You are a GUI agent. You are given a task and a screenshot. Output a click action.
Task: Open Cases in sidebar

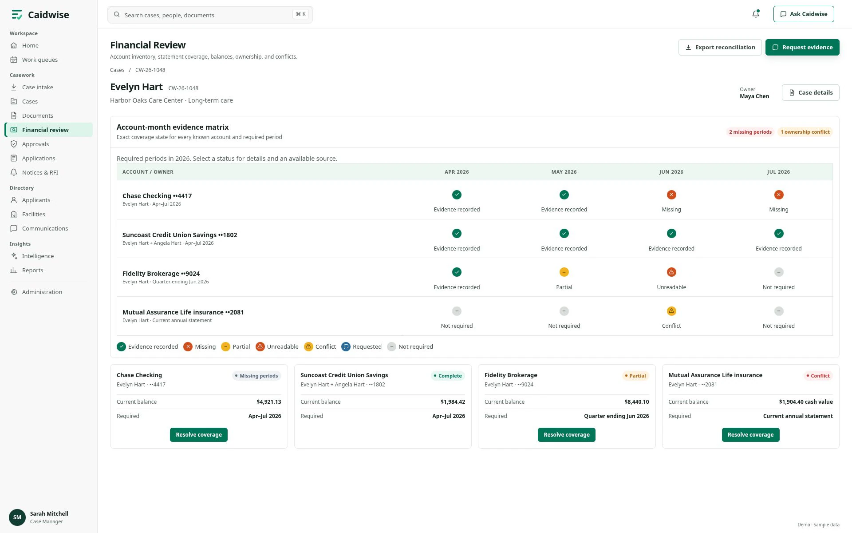pyautogui.click(x=49, y=101)
